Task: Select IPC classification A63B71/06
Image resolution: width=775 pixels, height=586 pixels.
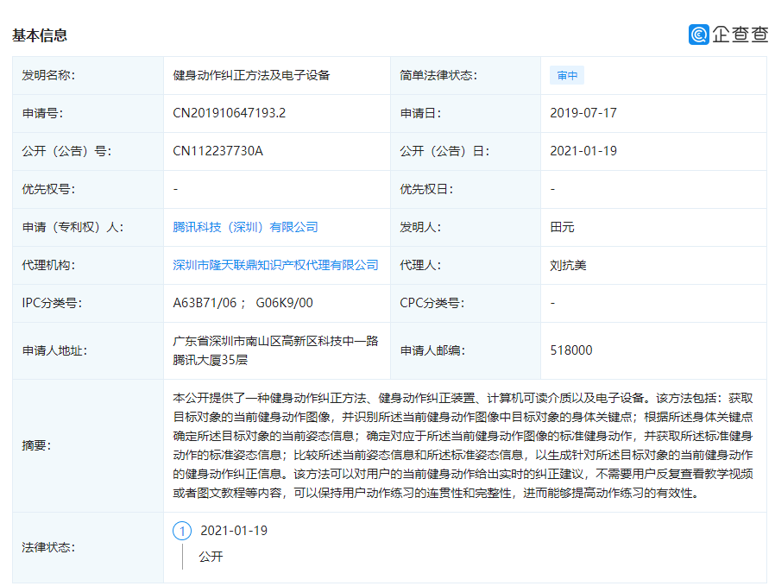Action: (205, 303)
